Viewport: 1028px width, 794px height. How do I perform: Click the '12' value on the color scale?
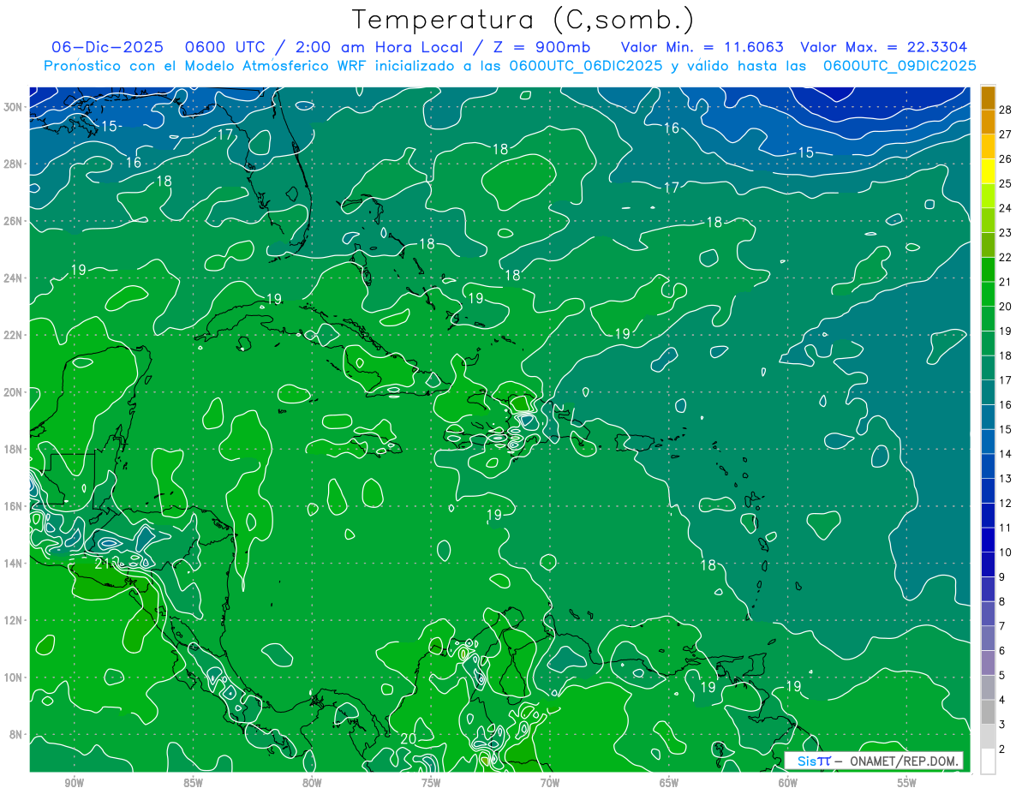(1005, 503)
